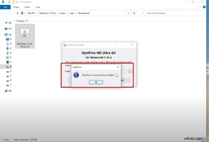Close the OptiFine message dialog
Screen dimensions: 209x142
[118, 67]
